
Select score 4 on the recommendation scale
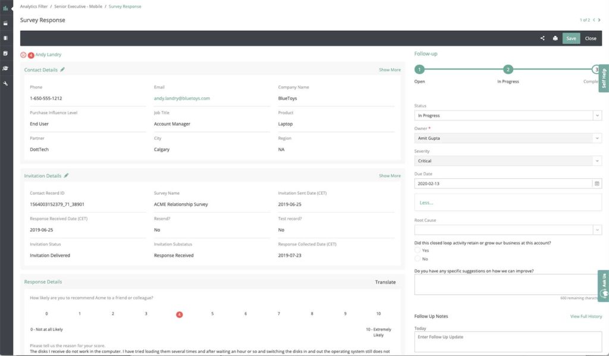(180, 313)
